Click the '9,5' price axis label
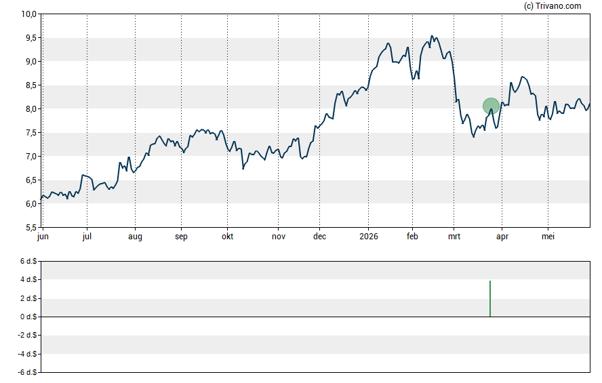This screenshot has height=383, width=602. pos(31,37)
